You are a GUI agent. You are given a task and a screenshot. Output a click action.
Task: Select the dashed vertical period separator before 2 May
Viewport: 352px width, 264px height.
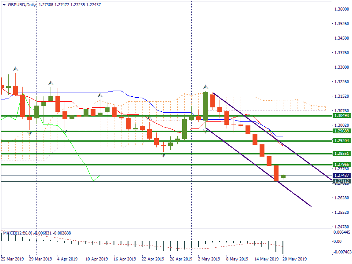(191, 132)
